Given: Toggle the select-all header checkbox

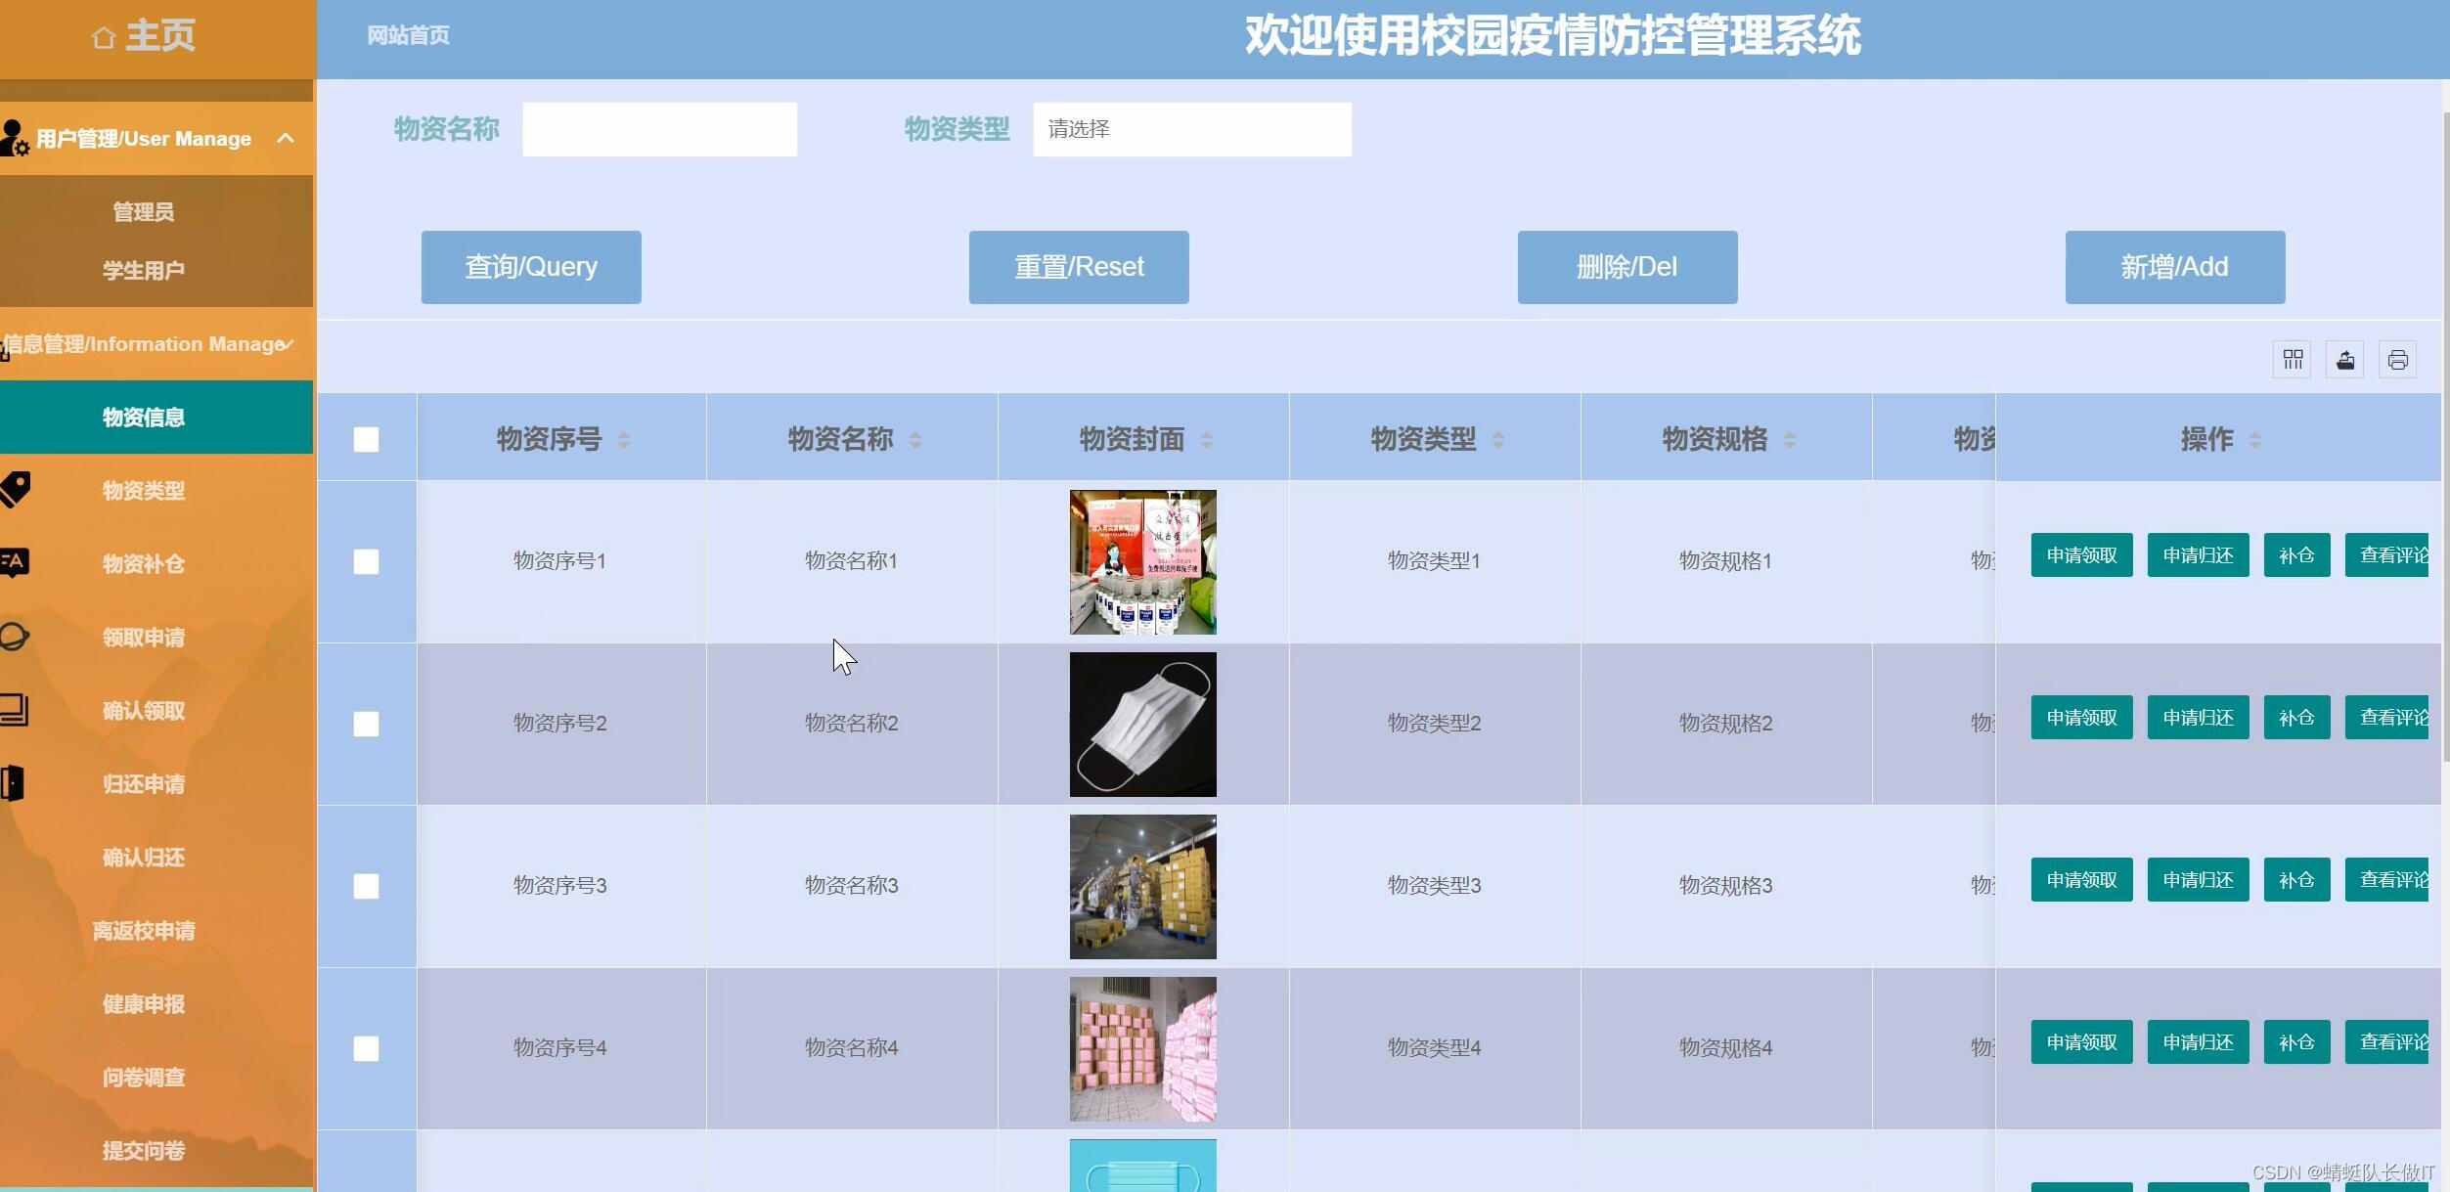Looking at the screenshot, I should [366, 440].
